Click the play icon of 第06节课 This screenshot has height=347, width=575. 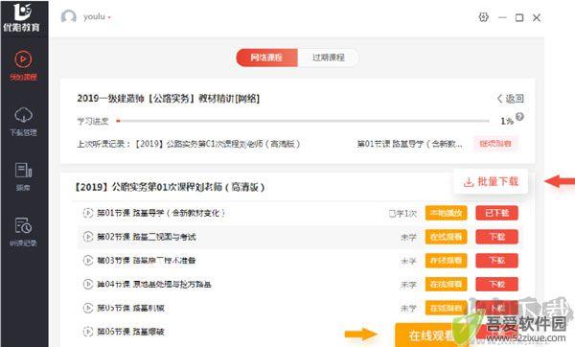pyautogui.click(x=88, y=332)
